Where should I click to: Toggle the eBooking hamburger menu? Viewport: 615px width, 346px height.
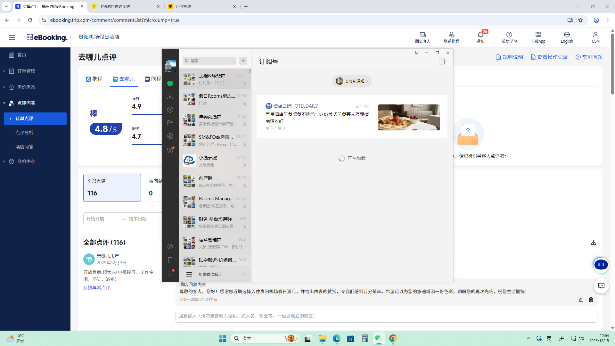point(12,37)
